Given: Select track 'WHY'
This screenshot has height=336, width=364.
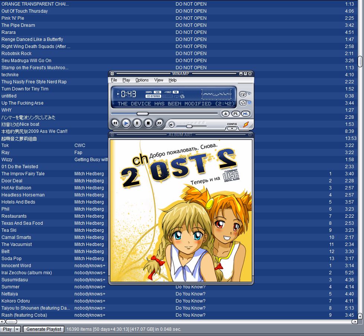Looking at the screenshot, I should click(x=6, y=110).
